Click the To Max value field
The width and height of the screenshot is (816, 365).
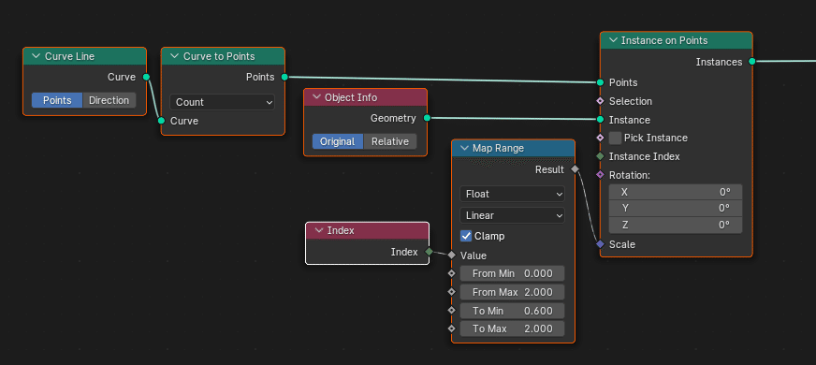513,329
